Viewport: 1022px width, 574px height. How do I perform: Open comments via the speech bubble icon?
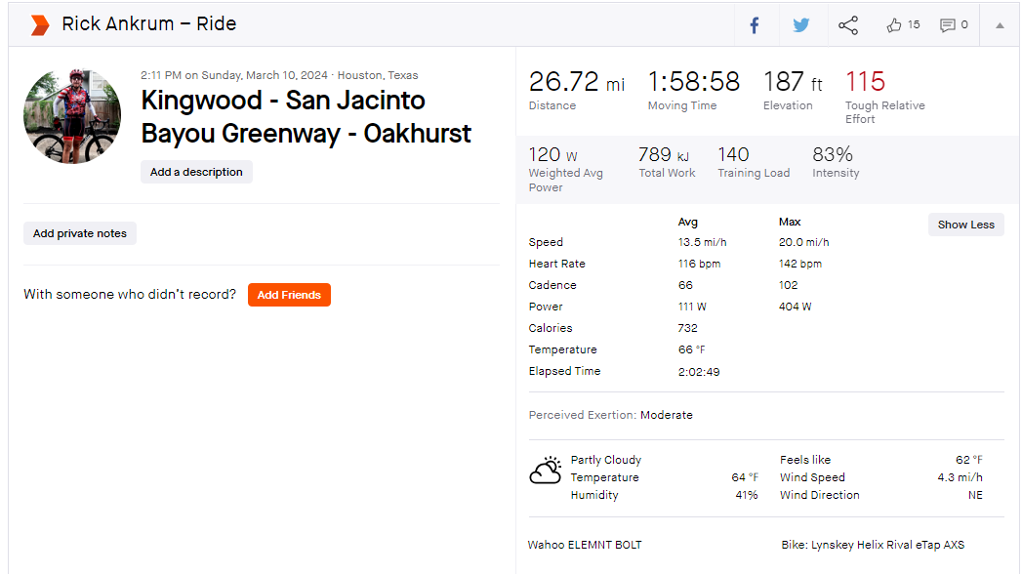[x=947, y=25]
